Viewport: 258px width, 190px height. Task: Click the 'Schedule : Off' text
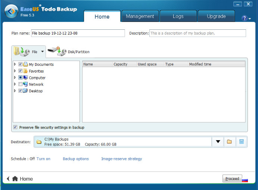point(23,159)
